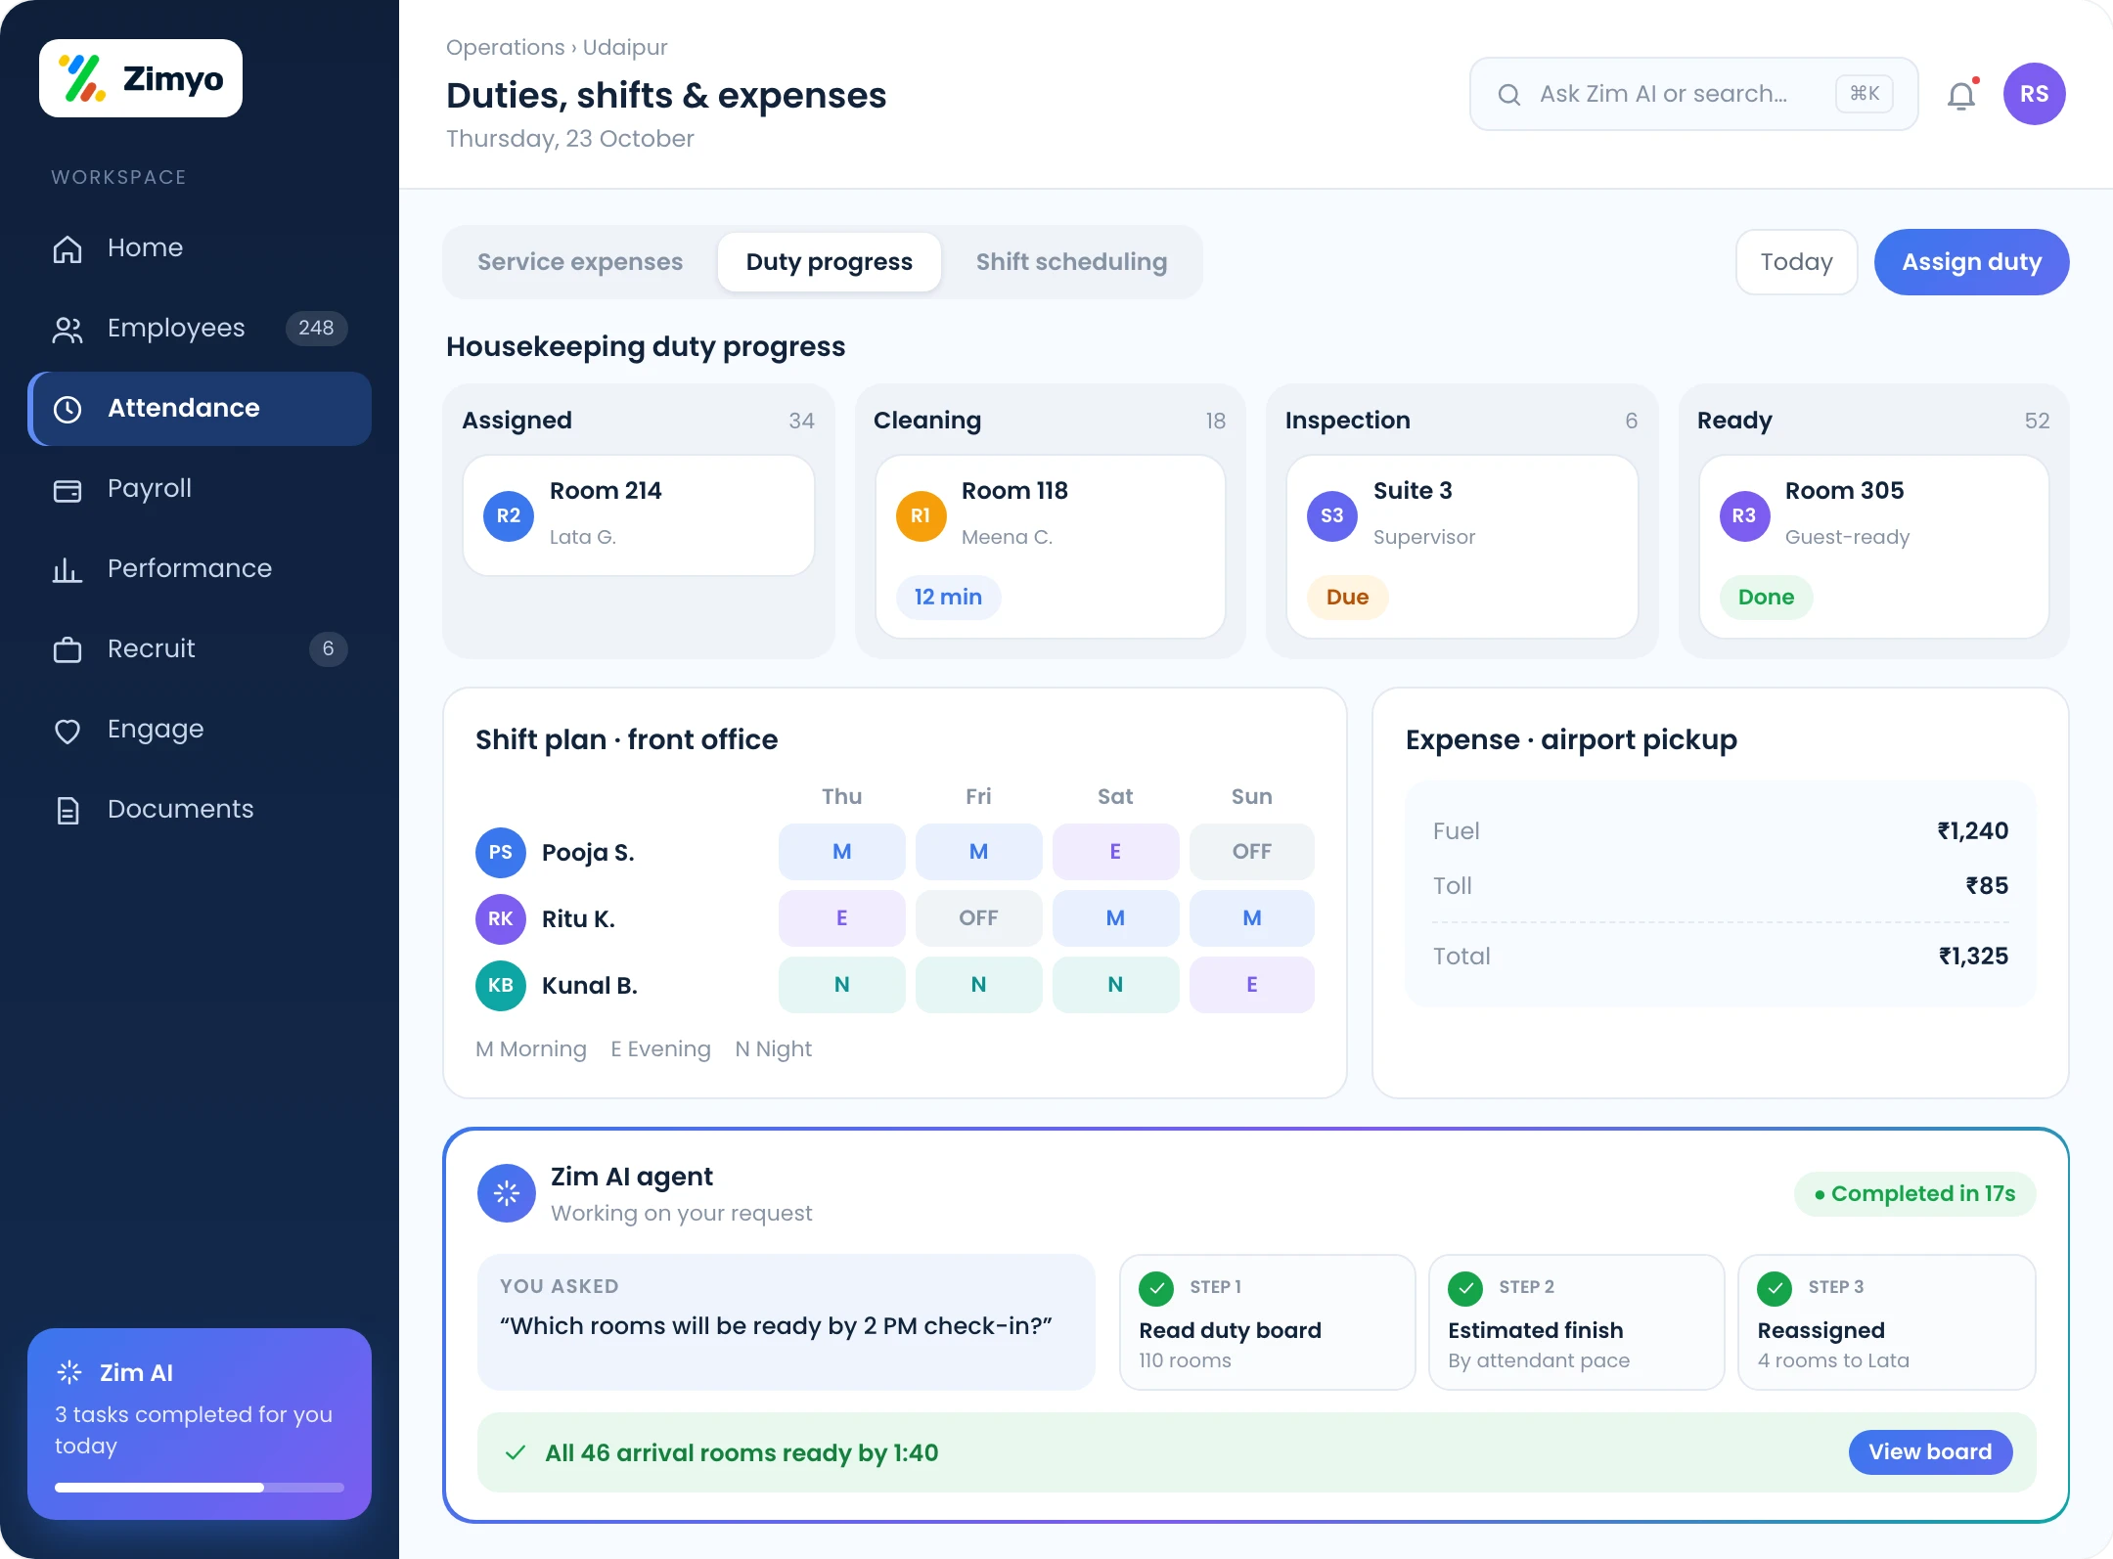Open the Employees section
Viewport: 2113px width, 1559px height.
click(200, 328)
